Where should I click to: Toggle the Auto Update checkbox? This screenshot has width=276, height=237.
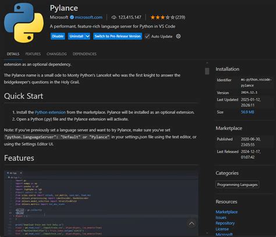coord(147,36)
